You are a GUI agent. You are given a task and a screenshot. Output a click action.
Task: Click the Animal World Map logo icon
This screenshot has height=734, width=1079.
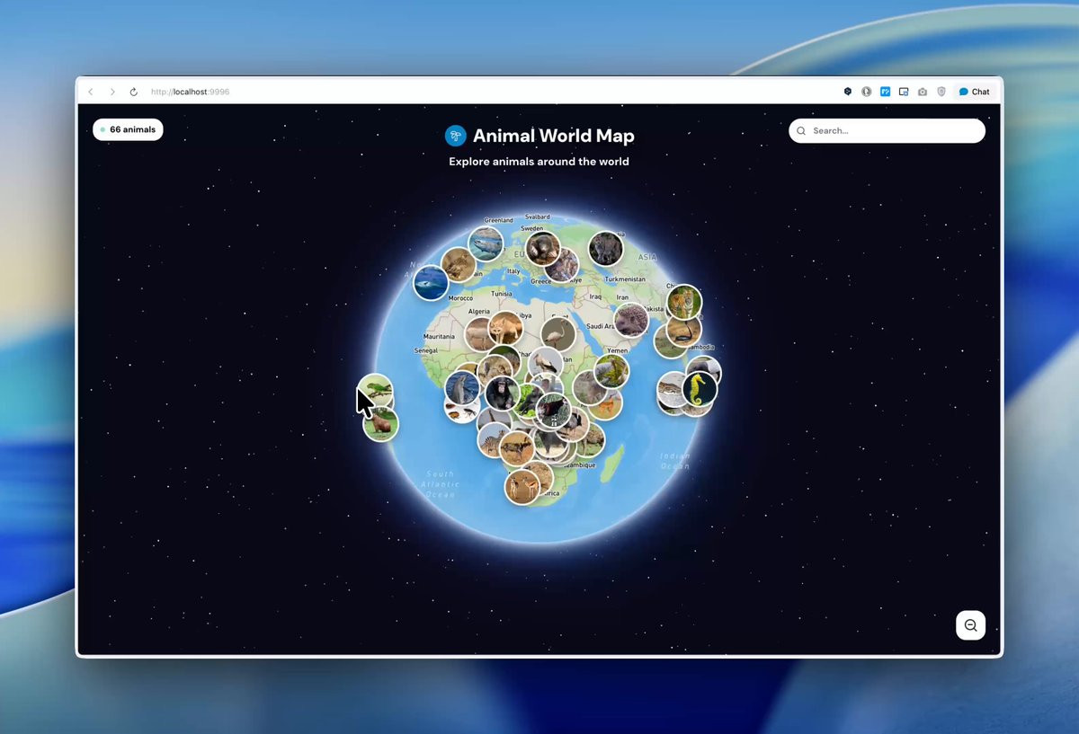point(456,136)
